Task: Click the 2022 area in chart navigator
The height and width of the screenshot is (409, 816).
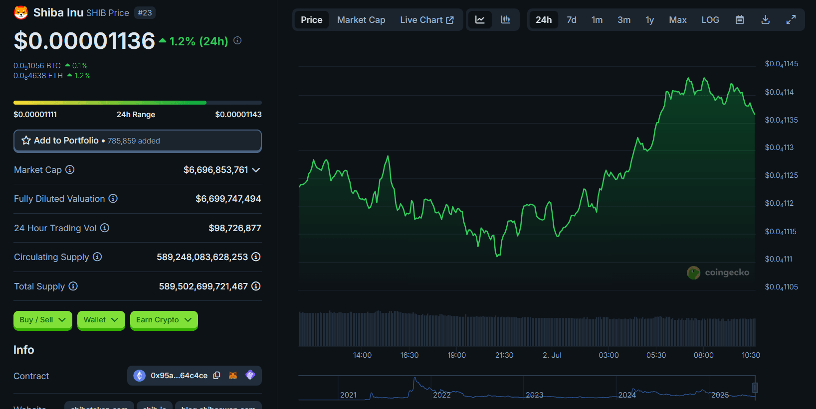Action: coord(442,395)
